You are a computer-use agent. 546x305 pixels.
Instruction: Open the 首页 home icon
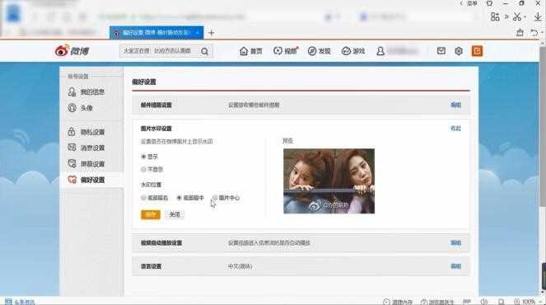coord(244,51)
